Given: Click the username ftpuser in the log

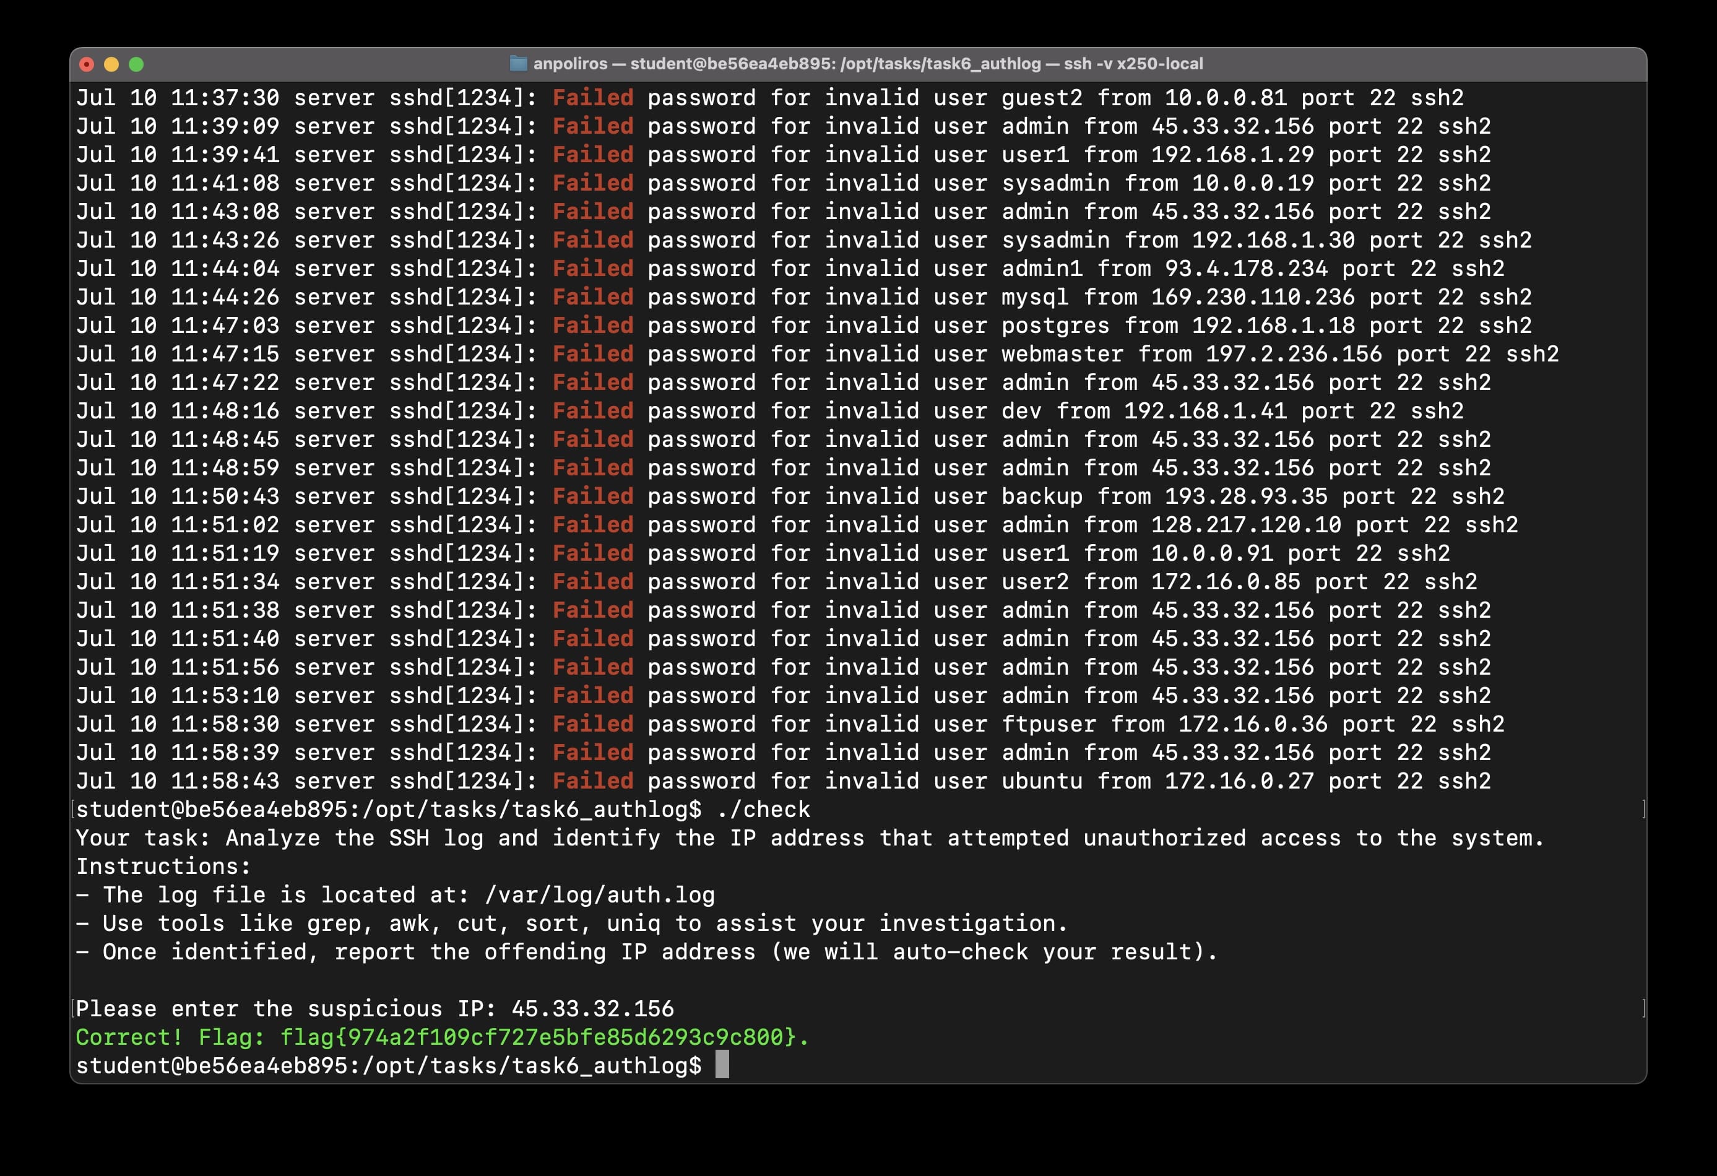Looking at the screenshot, I should (x=1049, y=724).
